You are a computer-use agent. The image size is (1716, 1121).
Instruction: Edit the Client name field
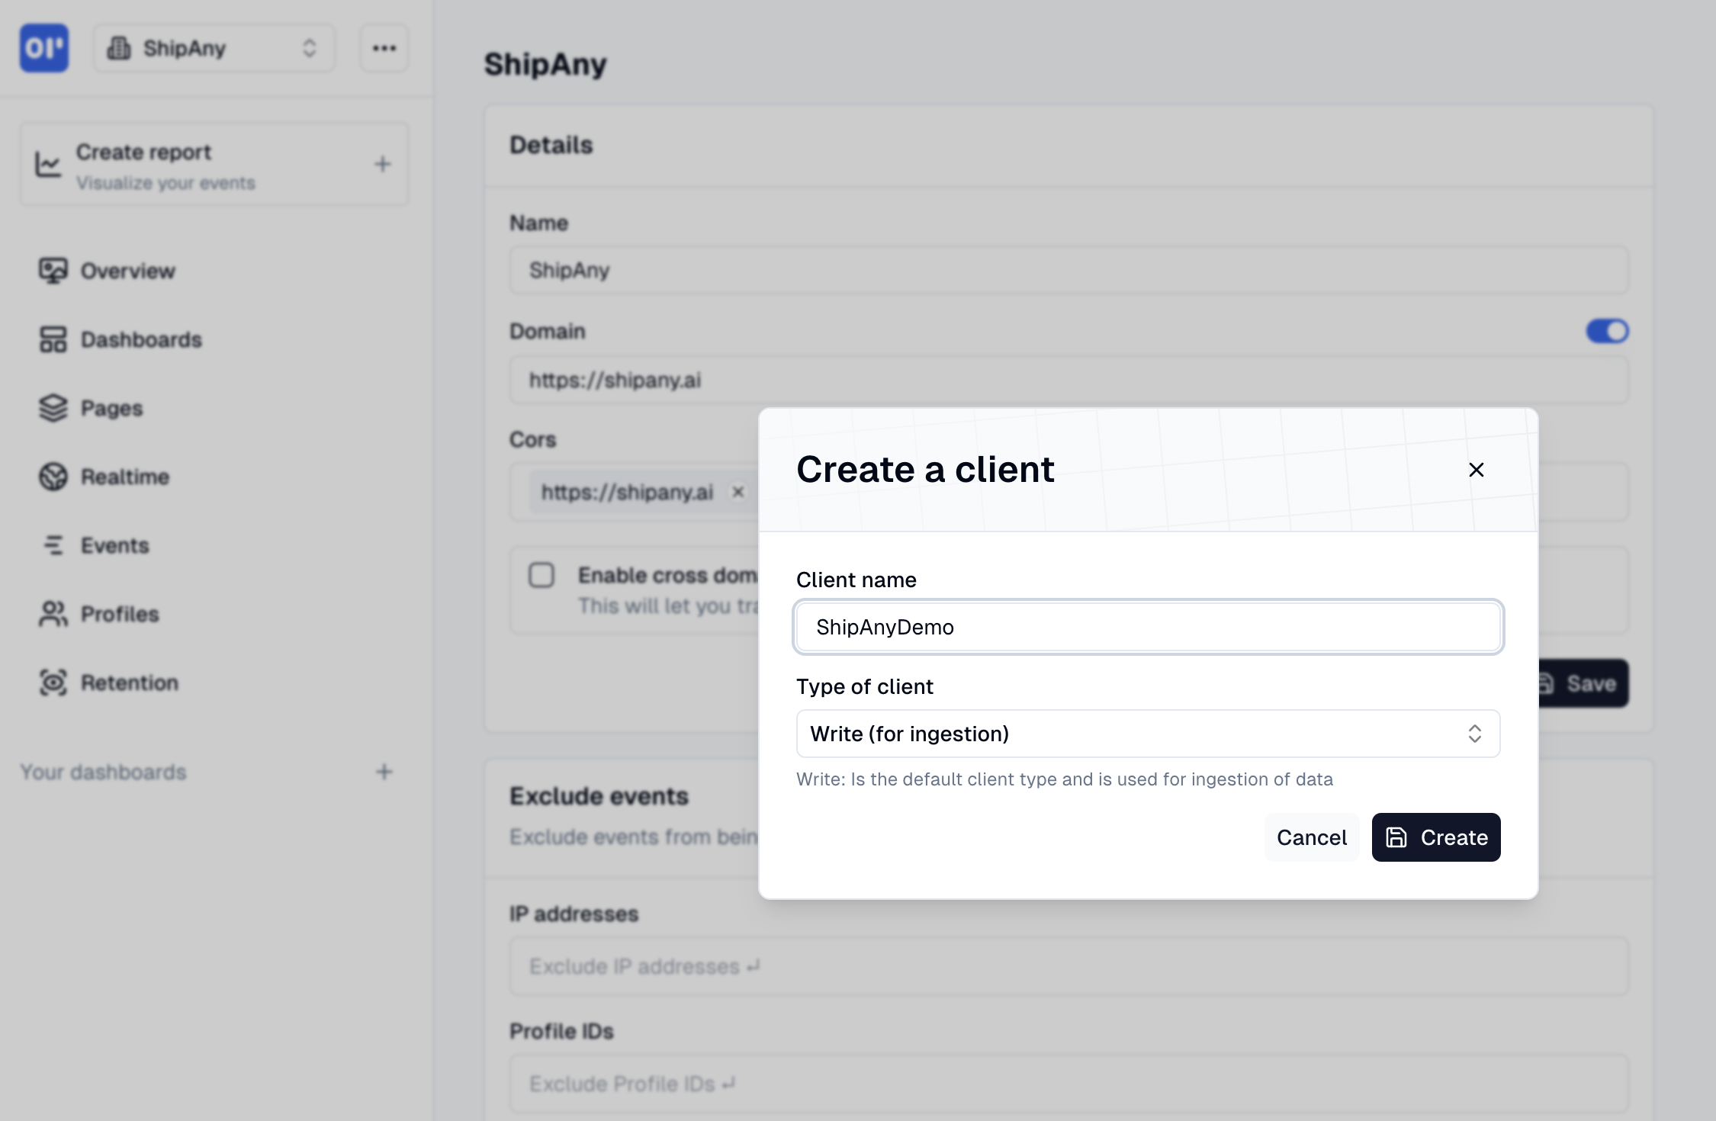[x=1147, y=627]
